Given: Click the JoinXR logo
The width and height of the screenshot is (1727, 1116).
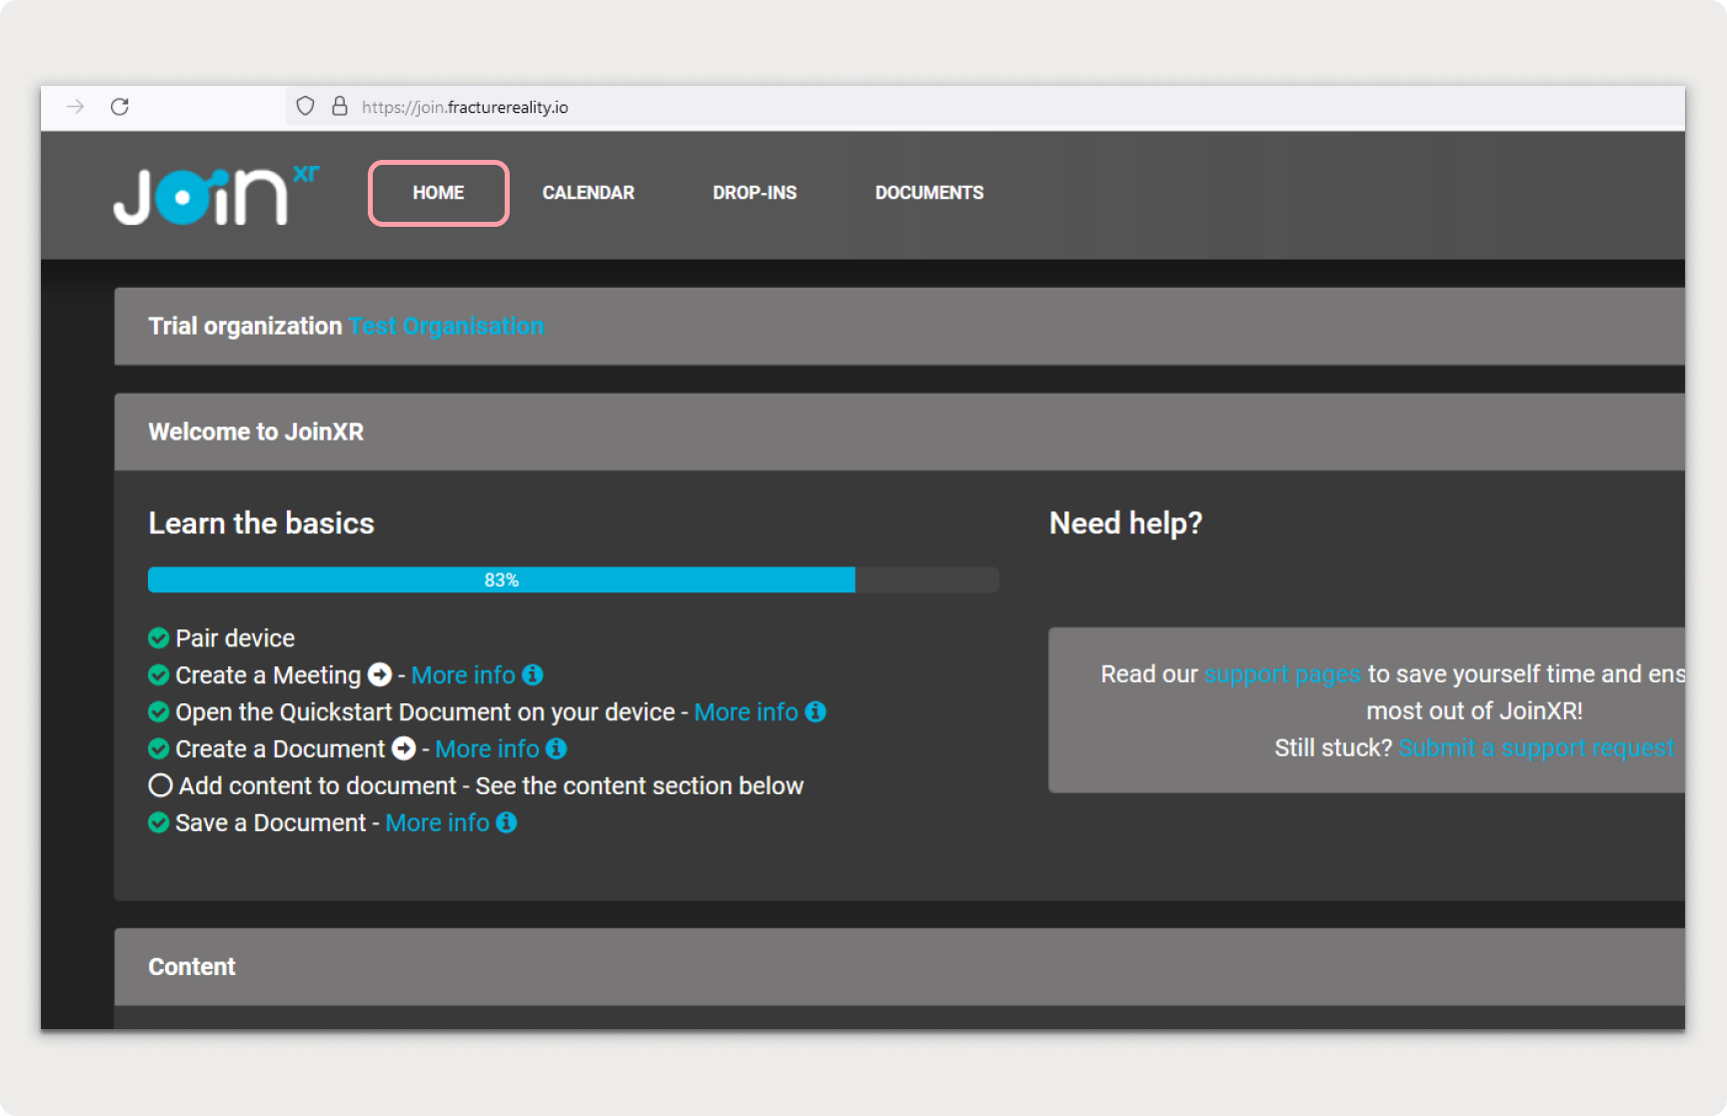Looking at the screenshot, I should pos(216,195).
